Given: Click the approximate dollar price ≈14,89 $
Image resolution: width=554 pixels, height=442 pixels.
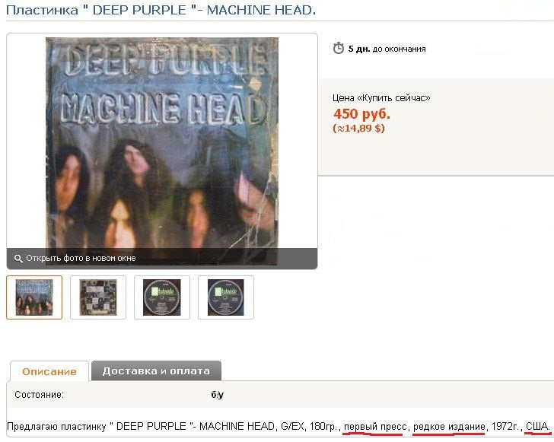Looking at the screenshot, I should tap(358, 128).
